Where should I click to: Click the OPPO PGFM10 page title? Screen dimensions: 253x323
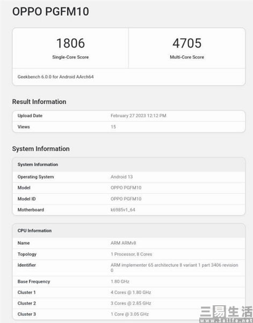pyautogui.click(x=50, y=11)
